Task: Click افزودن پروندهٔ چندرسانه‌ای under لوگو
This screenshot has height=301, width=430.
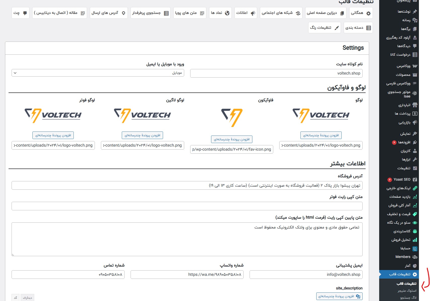Action: point(321,135)
